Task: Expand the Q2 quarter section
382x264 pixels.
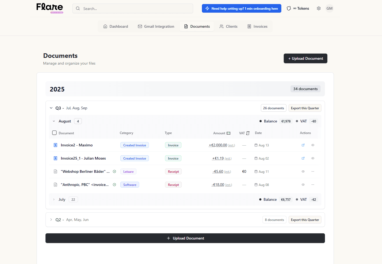Action: click(x=51, y=220)
